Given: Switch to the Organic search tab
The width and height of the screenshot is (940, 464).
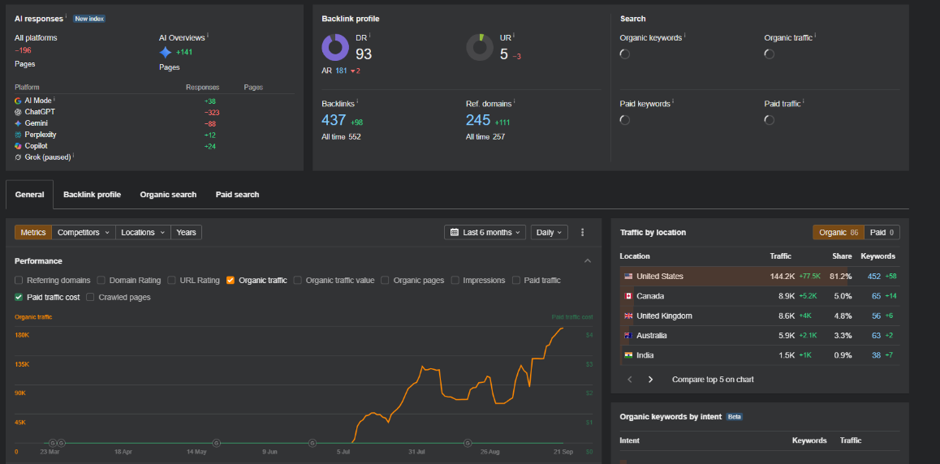Looking at the screenshot, I should coord(169,195).
